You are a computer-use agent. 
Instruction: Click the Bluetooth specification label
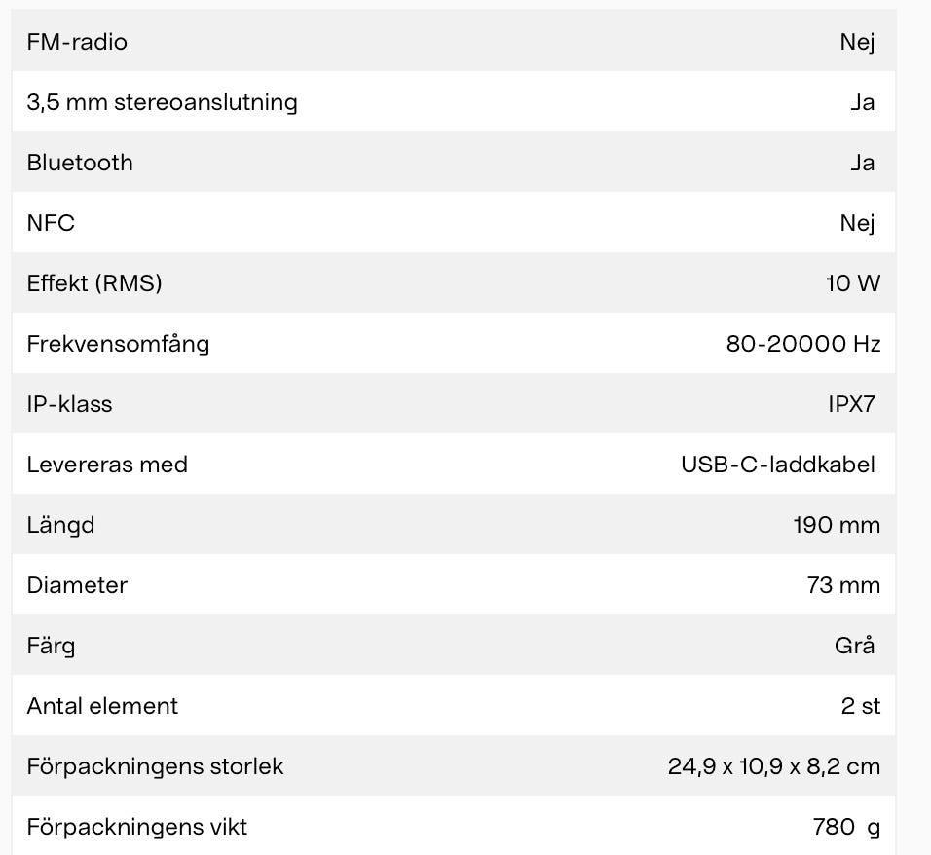(80, 163)
